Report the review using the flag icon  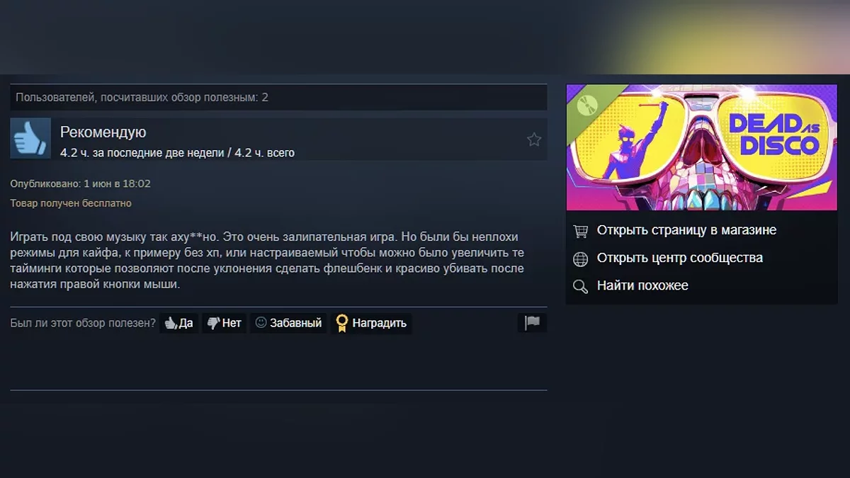pos(532,323)
